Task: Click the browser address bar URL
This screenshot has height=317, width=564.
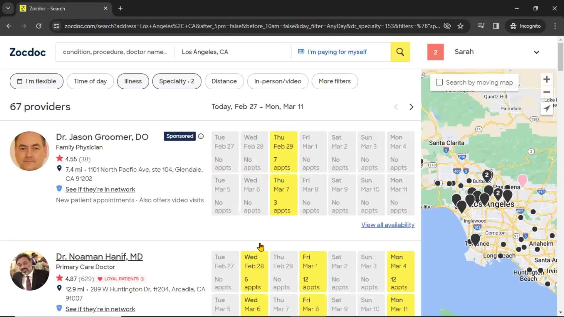Action: [252, 26]
